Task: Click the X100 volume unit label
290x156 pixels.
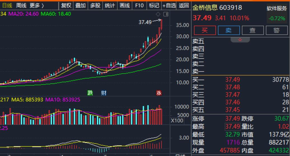Action: pos(177,121)
